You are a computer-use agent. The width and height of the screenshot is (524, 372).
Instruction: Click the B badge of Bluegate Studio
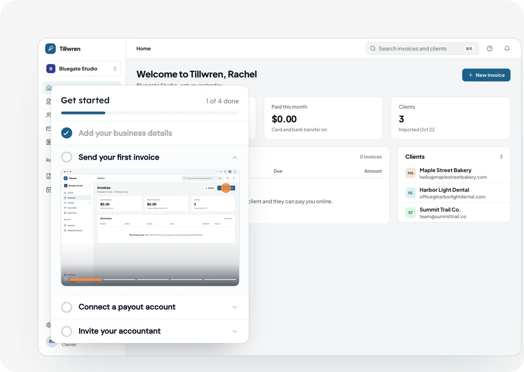[51, 69]
